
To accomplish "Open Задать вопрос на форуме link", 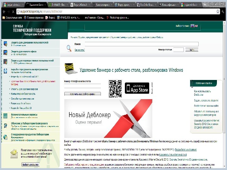I will [206, 100].
